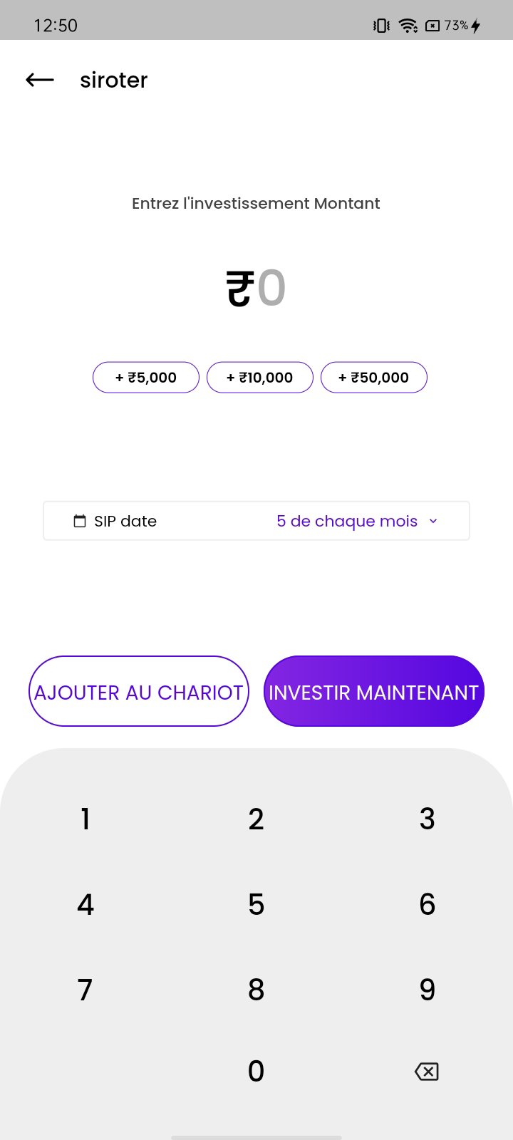Tap the Wi-Fi status bar icon
The height and width of the screenshot is (1140, 513).
(x=408, y=26)
